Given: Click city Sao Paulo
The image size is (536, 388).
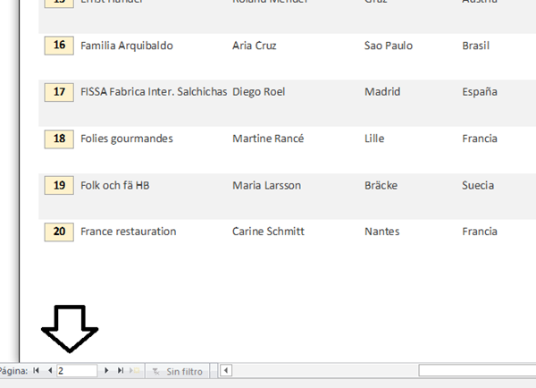Looking at the screenshot, I should click(389, 46).
